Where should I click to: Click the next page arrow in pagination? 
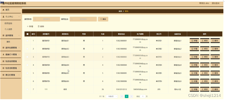[x=131, y=97]
